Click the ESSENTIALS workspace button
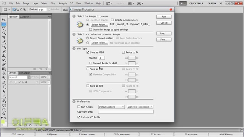 (196, 3)
